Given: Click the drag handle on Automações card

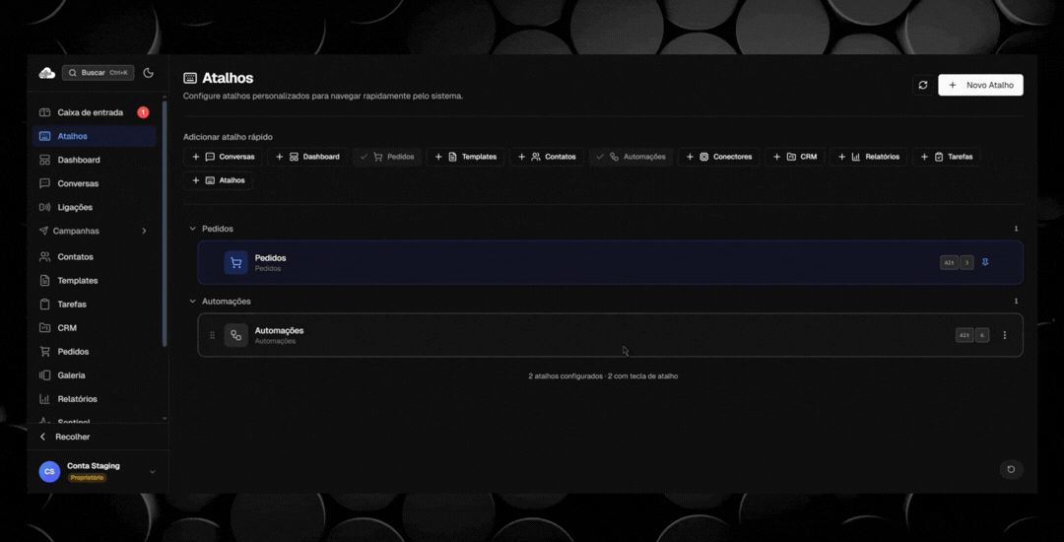Looking at the screenshot, I should [x=213, y=335].
